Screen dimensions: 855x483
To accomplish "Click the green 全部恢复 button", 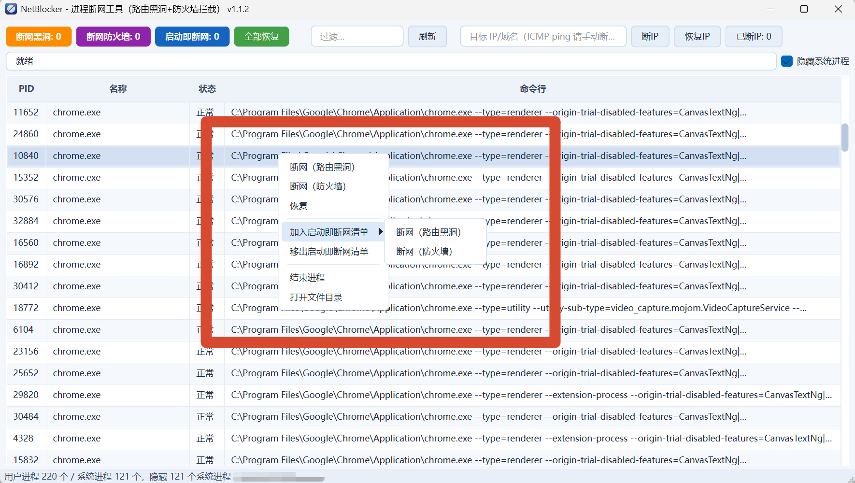I will click(x=262, y=37).
